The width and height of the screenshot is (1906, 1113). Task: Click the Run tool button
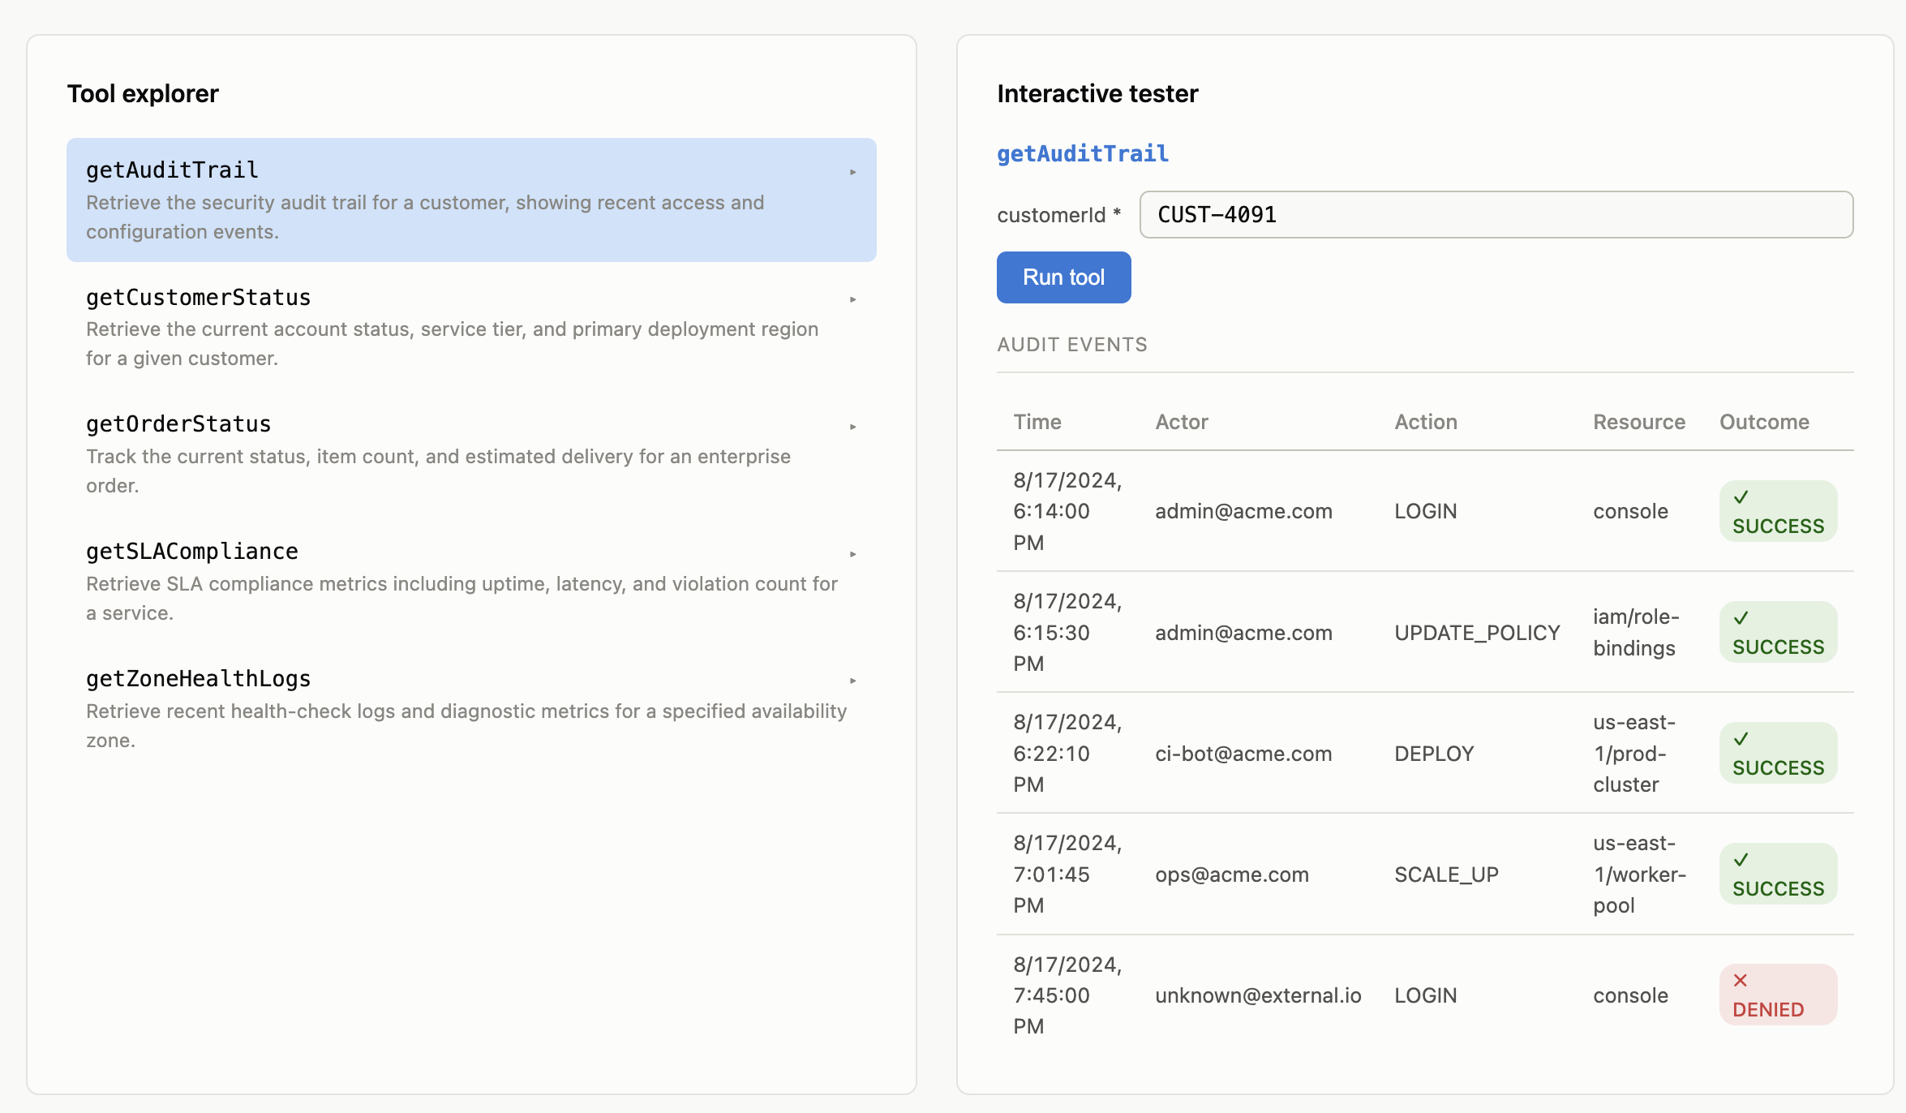(1063, 277)
